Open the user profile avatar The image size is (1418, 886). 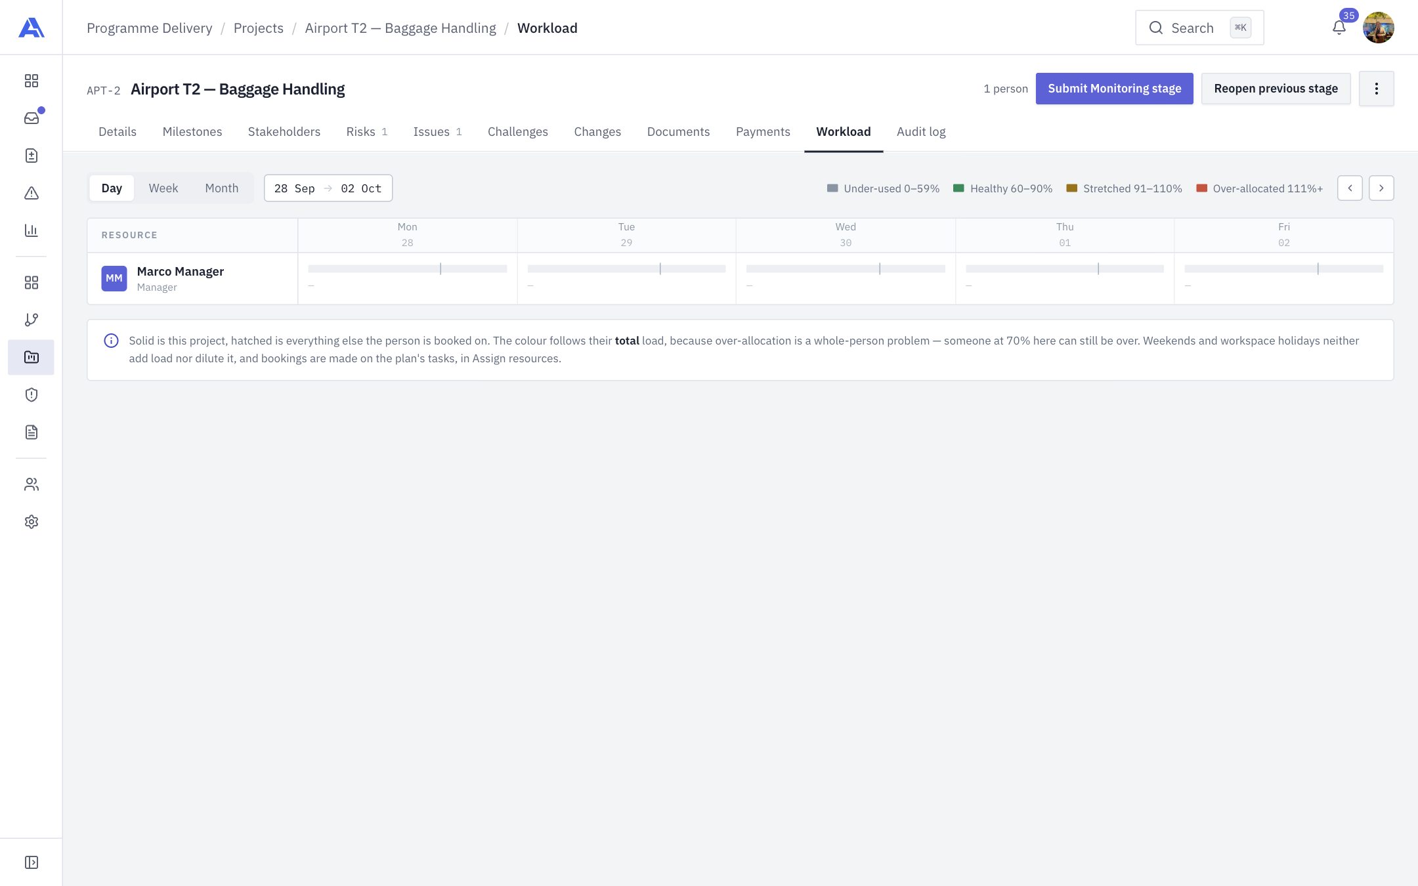(x=1378, y=28)
